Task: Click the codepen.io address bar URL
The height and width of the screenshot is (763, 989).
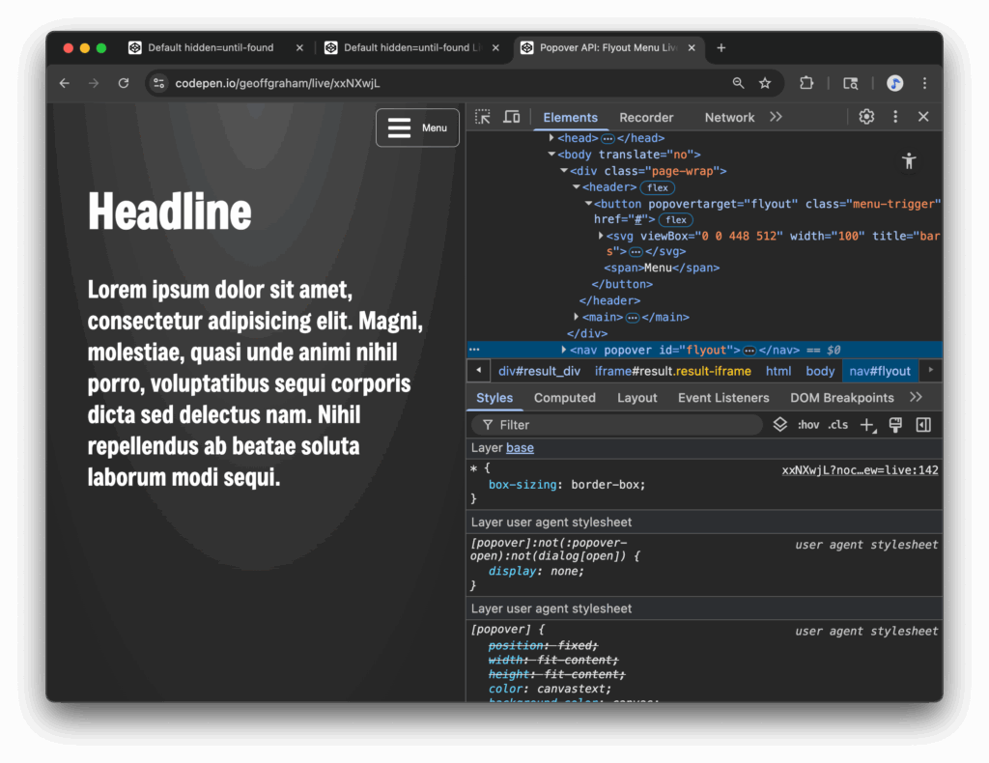Action: tap(277, 83)
